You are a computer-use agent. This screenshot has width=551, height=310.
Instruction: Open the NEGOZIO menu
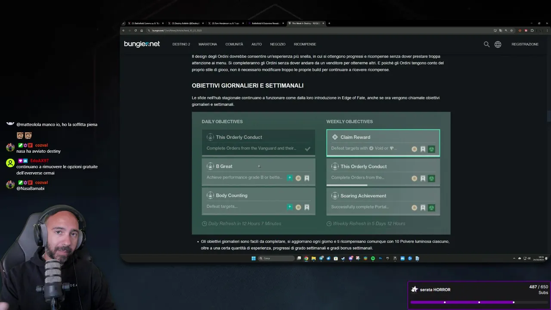(278, 44)
